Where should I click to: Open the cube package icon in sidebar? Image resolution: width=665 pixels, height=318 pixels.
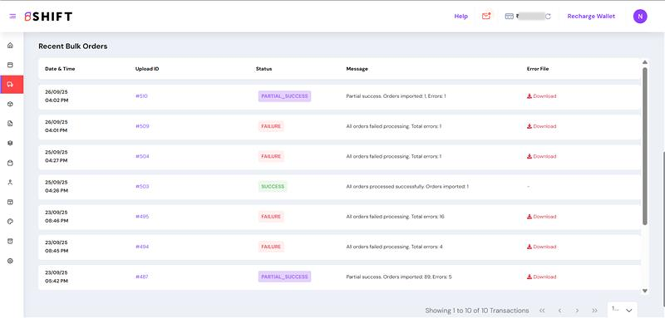coord(10,104)
